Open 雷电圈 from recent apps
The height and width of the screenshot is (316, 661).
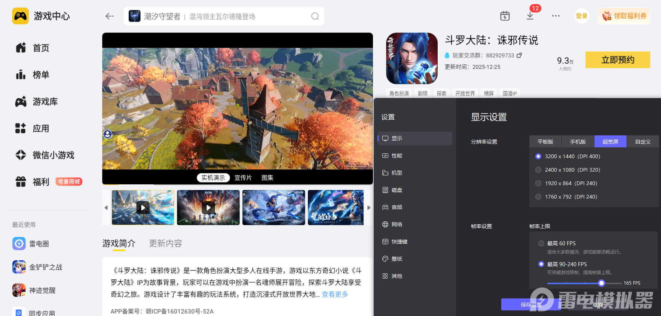pos(31,244)
